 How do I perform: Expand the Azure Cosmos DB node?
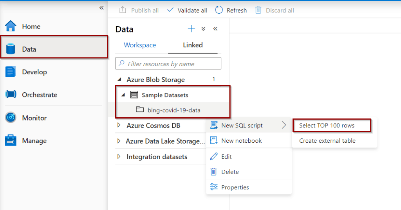(x=119, y=125)
